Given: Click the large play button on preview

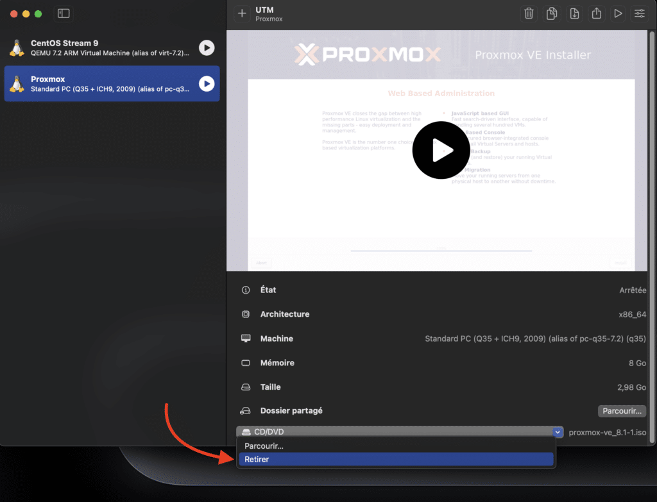Looking at the screenshot, I should (x=441, y=150).
